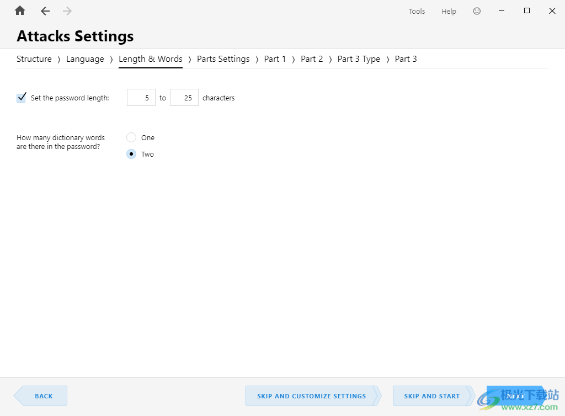565x416 pixels.
Task: Uncheck Set the password length
Action: pyautogui.click(x=22, y=98)
